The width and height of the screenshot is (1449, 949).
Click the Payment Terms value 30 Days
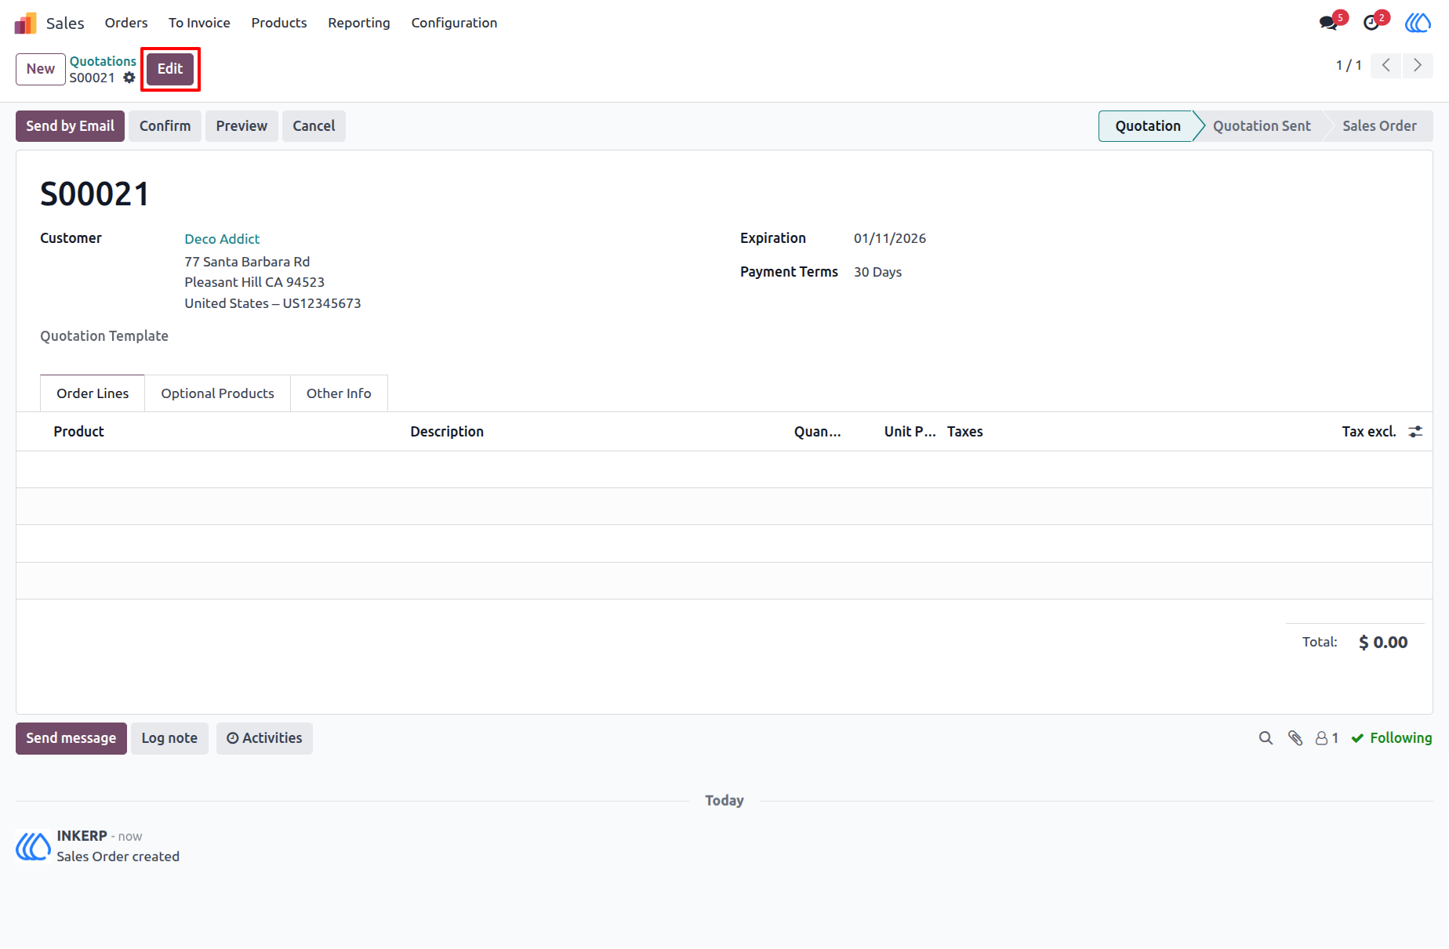[877, 272]
